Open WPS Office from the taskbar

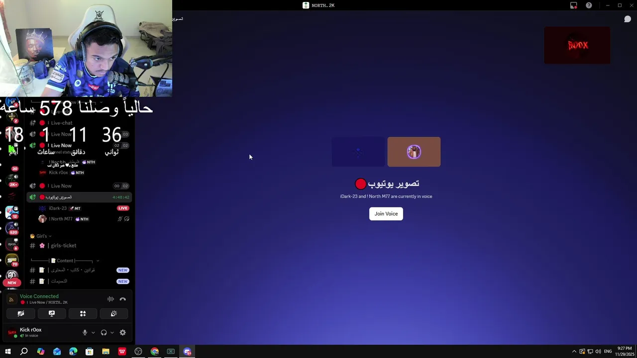122,352
